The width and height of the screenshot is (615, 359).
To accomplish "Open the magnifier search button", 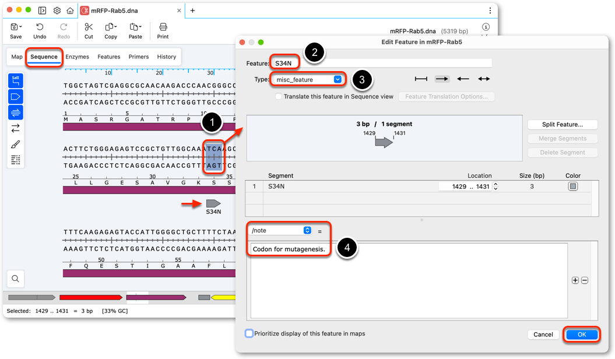I will point(15,279).
